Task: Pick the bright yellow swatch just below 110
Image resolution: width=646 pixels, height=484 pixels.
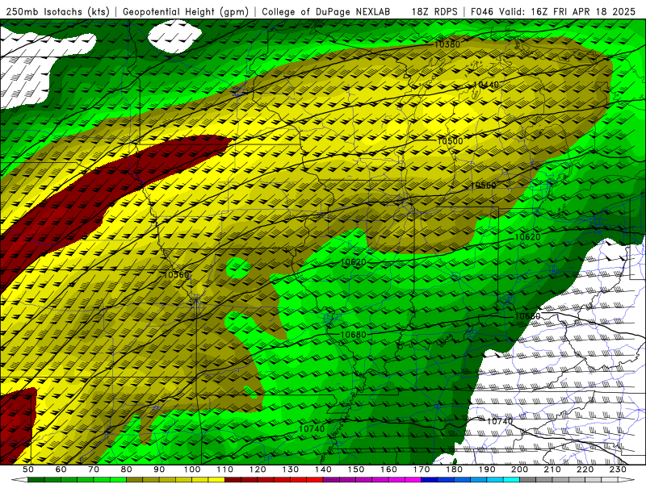Action: [216, 480]
